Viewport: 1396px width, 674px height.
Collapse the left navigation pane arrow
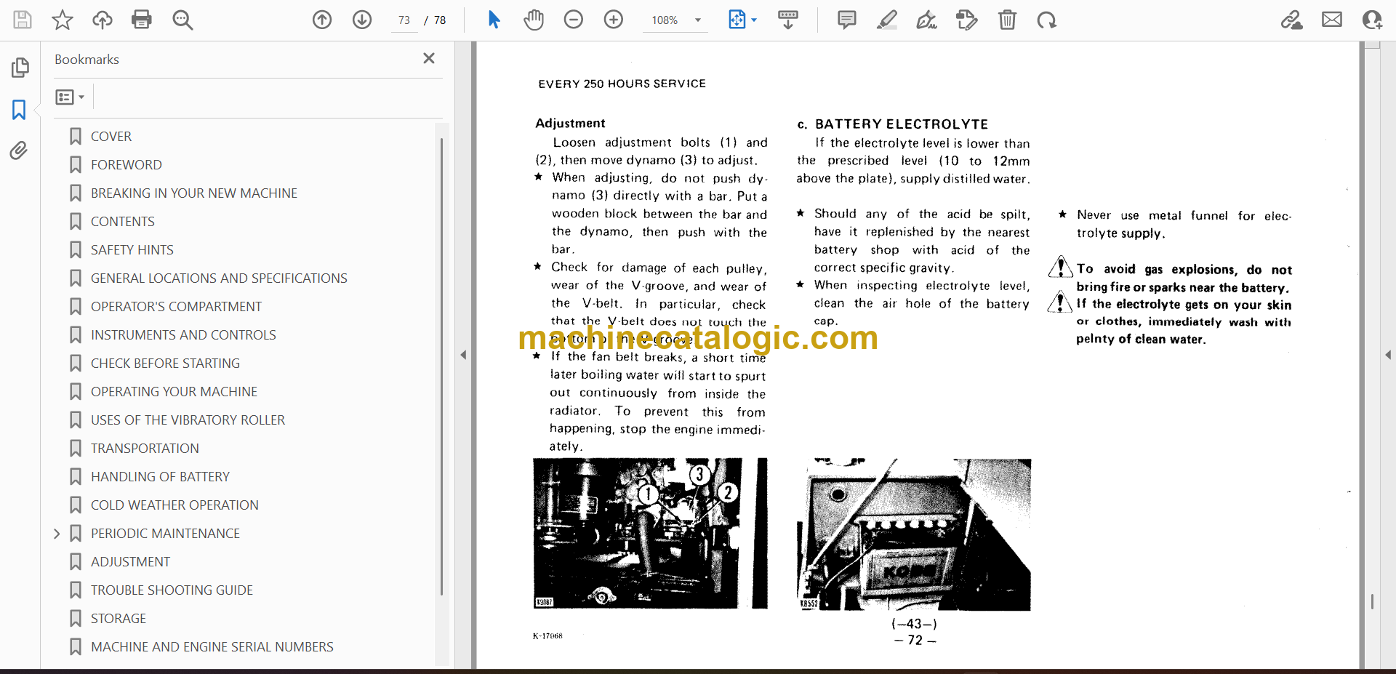click(x=463, y=355)
